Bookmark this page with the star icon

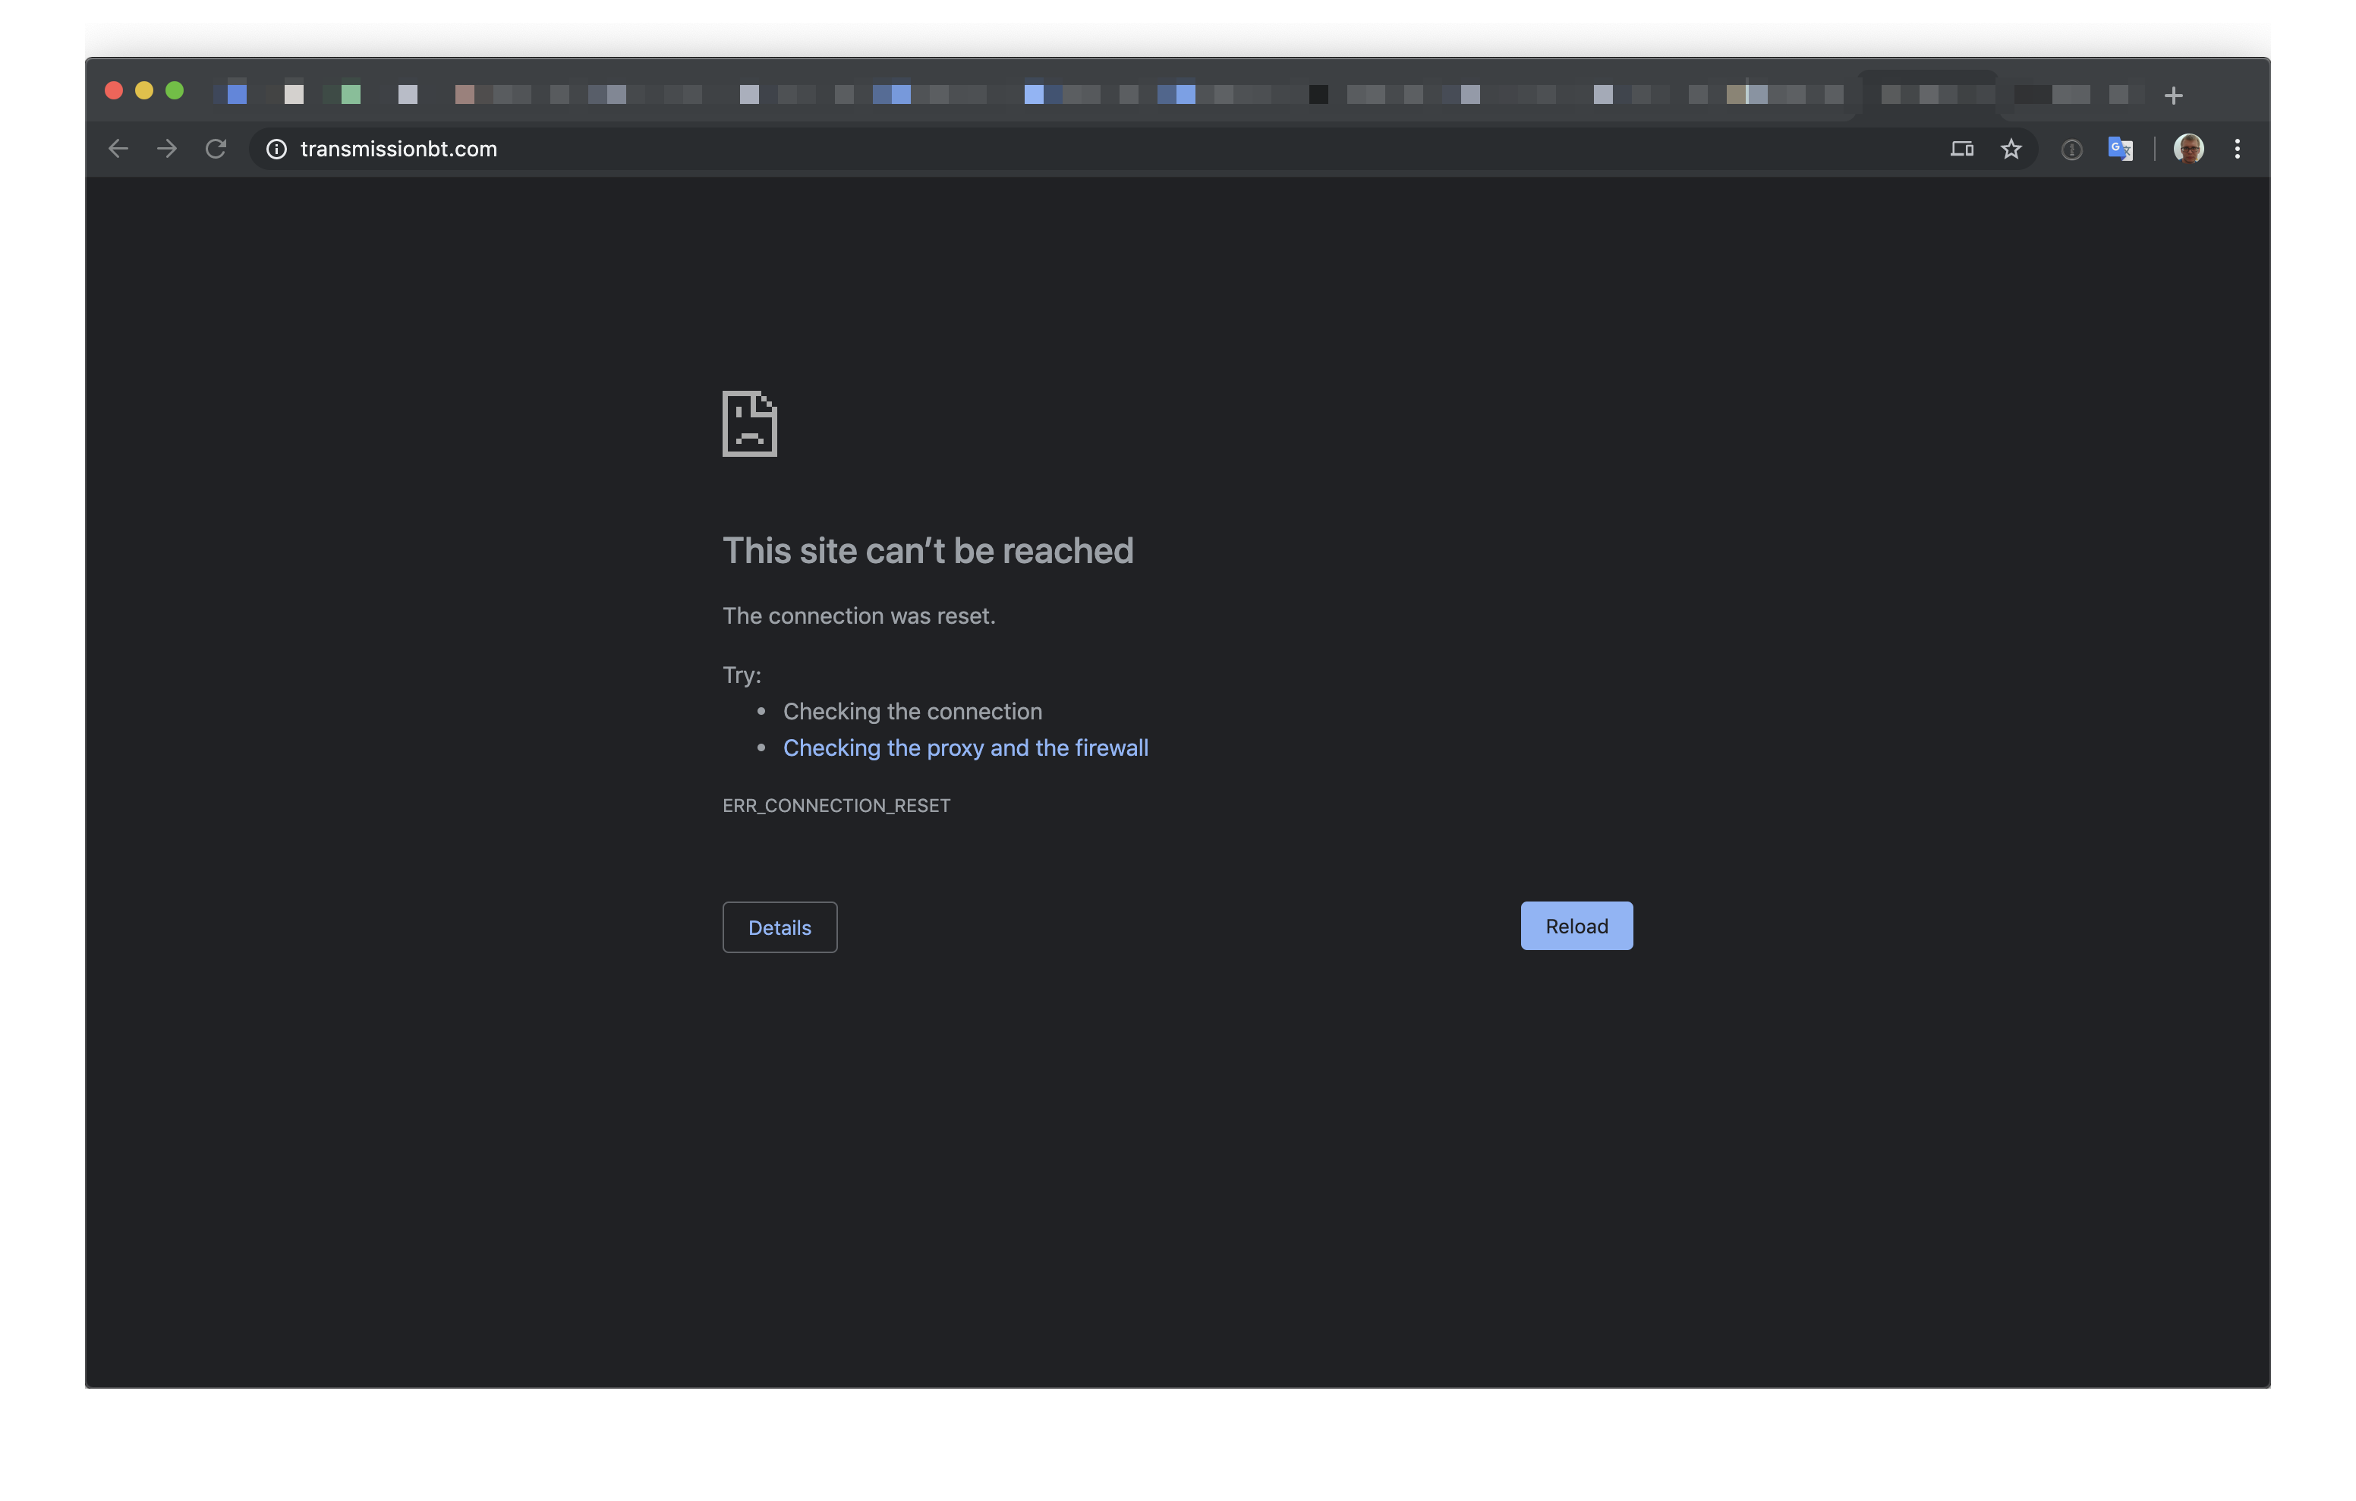(2011, 149)
